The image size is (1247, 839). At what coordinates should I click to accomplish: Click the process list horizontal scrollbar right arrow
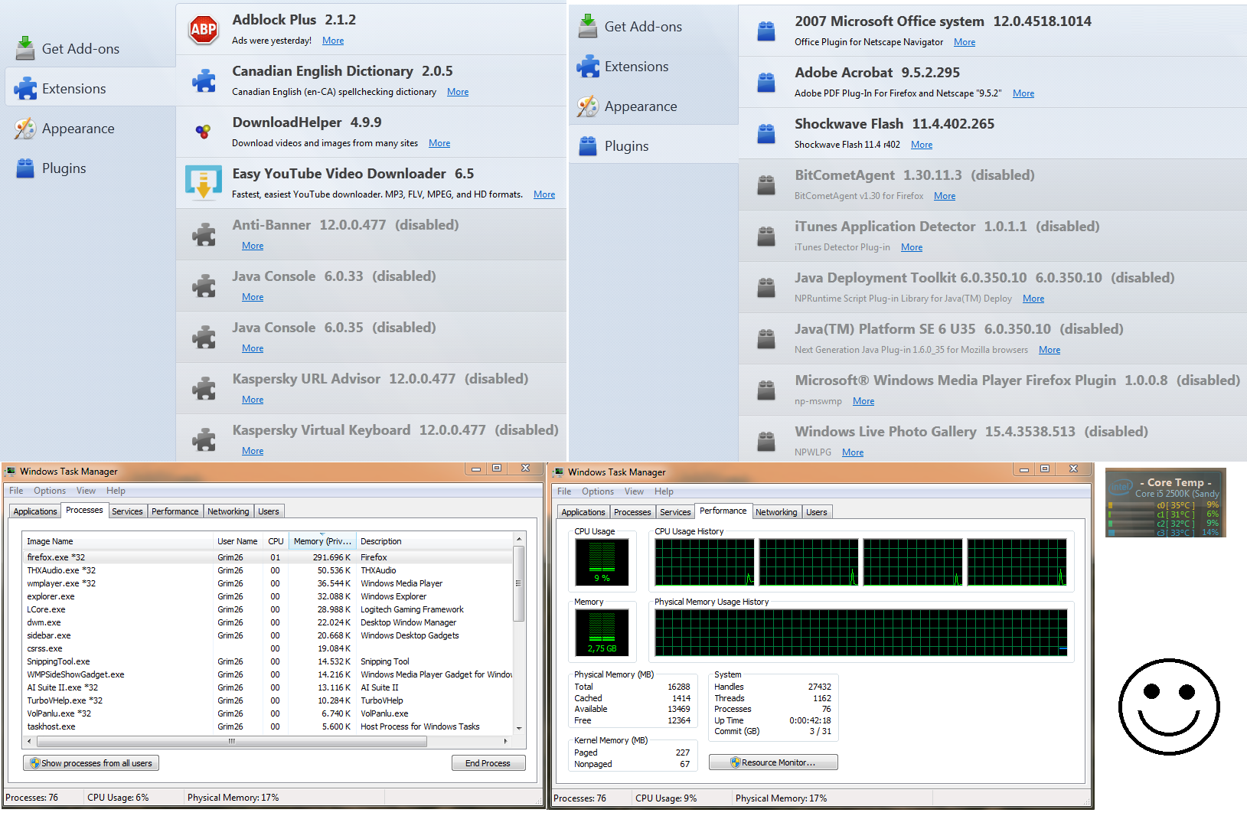coord(506,741)
